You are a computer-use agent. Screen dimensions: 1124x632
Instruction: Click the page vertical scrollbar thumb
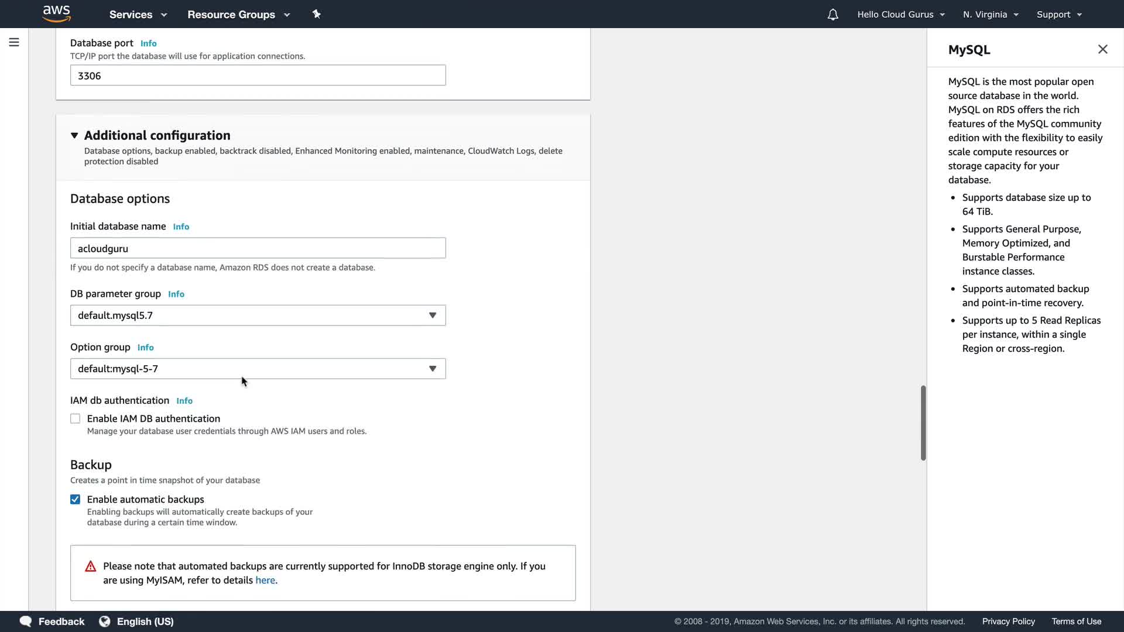pyautogui.click(x=923, y=423)
